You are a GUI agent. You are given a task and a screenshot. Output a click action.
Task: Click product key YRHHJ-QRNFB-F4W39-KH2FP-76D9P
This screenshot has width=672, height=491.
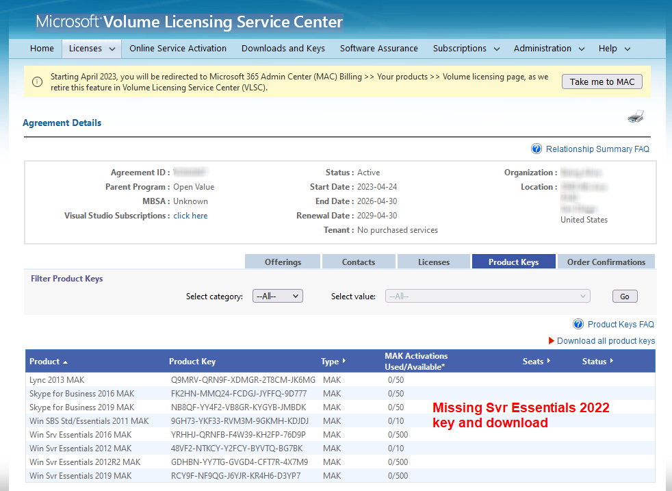click(x=238, y=435)
